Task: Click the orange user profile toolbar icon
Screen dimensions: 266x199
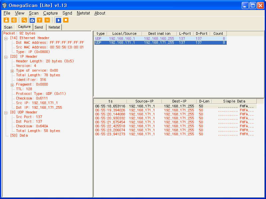Action: (x=6, y=20)
